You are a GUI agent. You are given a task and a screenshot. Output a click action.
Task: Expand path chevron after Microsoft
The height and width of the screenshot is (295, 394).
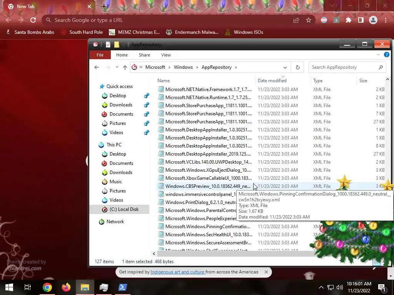(x=169, y=67)
